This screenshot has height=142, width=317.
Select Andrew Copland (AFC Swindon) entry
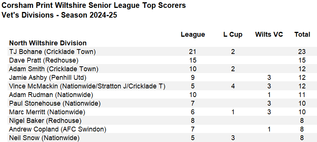(x=162, y=129)
